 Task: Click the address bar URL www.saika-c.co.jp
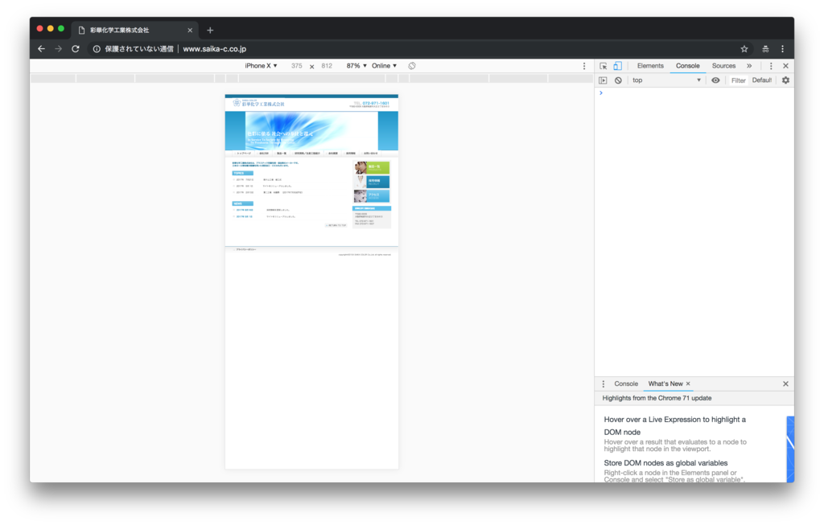214,49
